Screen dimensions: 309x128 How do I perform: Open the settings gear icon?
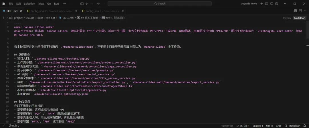(277, 3)
